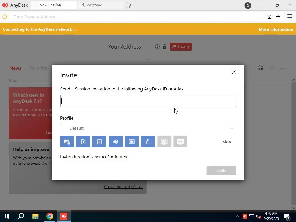Viewport: 296px width, 222px height.
Task: Click the lock security icon
Action: 164,47
